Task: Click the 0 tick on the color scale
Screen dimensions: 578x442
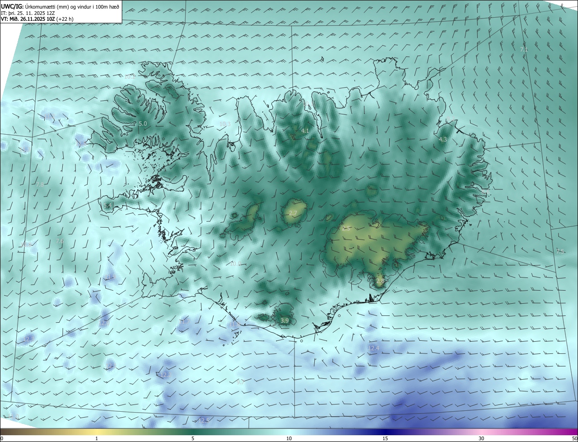Action: pyautogui.click(x=2, y=438)
